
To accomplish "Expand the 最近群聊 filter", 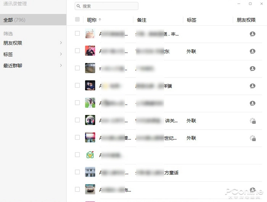I will click(32, 65).
